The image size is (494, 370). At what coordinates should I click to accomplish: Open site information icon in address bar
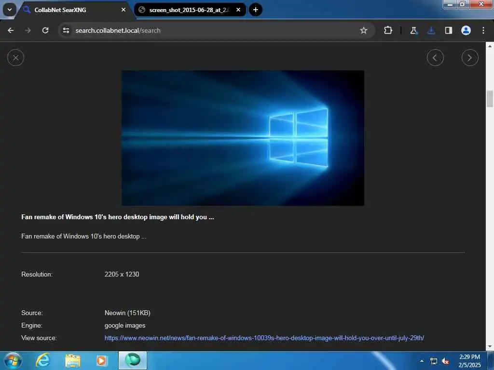66,30
